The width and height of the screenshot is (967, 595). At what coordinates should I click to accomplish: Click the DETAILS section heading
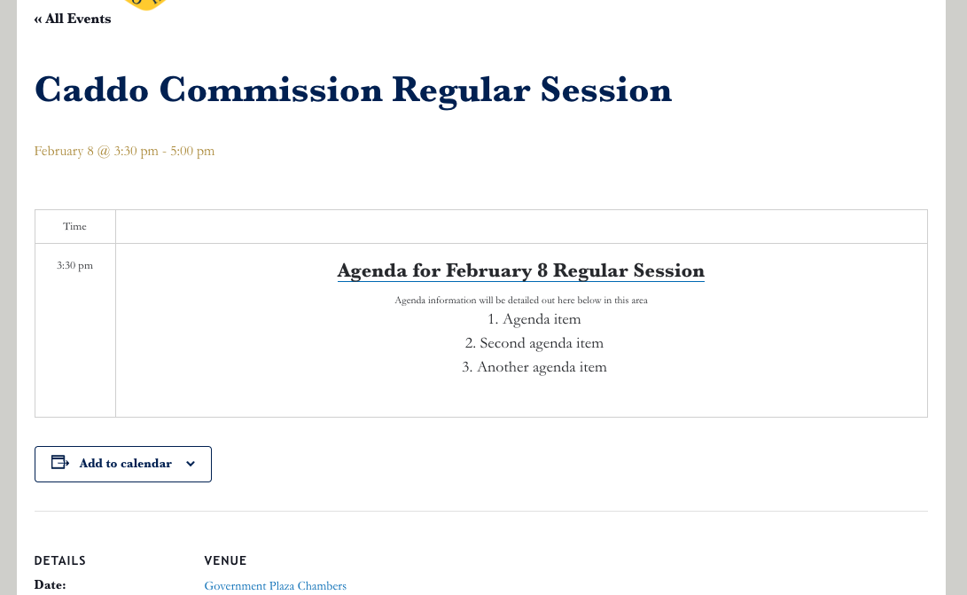[x=60, y=560]
